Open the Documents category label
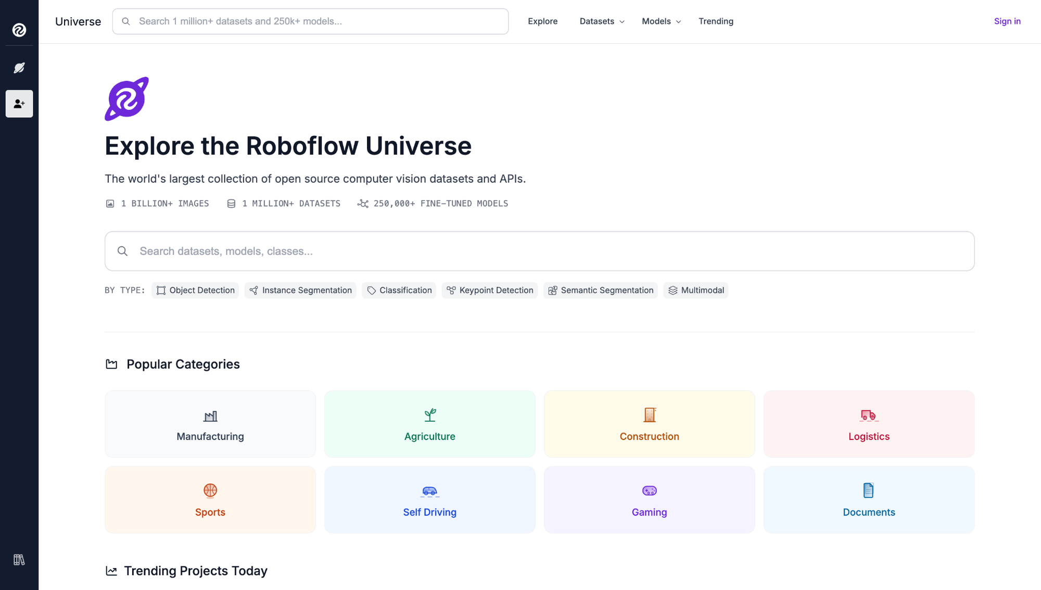This screenshot has height=590, width=1041. 869,512
